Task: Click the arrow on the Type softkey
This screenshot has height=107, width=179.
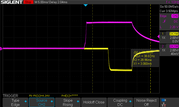Action: [25, 101]
